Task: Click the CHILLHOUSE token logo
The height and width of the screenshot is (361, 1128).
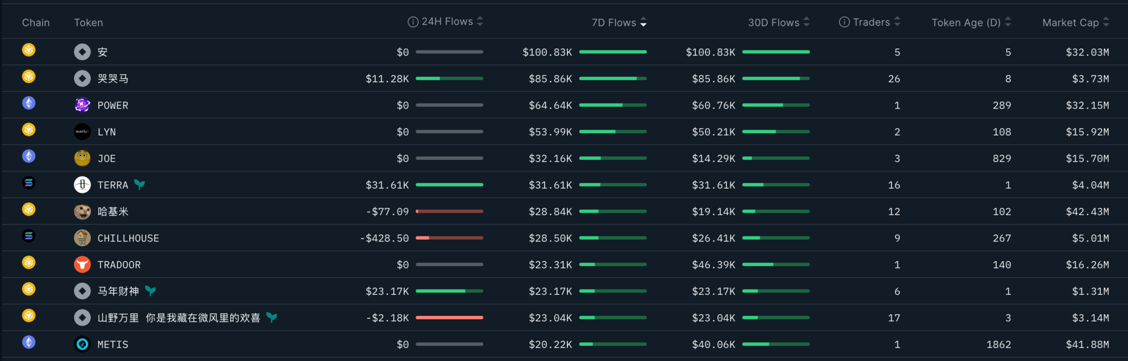Action: 82,238
